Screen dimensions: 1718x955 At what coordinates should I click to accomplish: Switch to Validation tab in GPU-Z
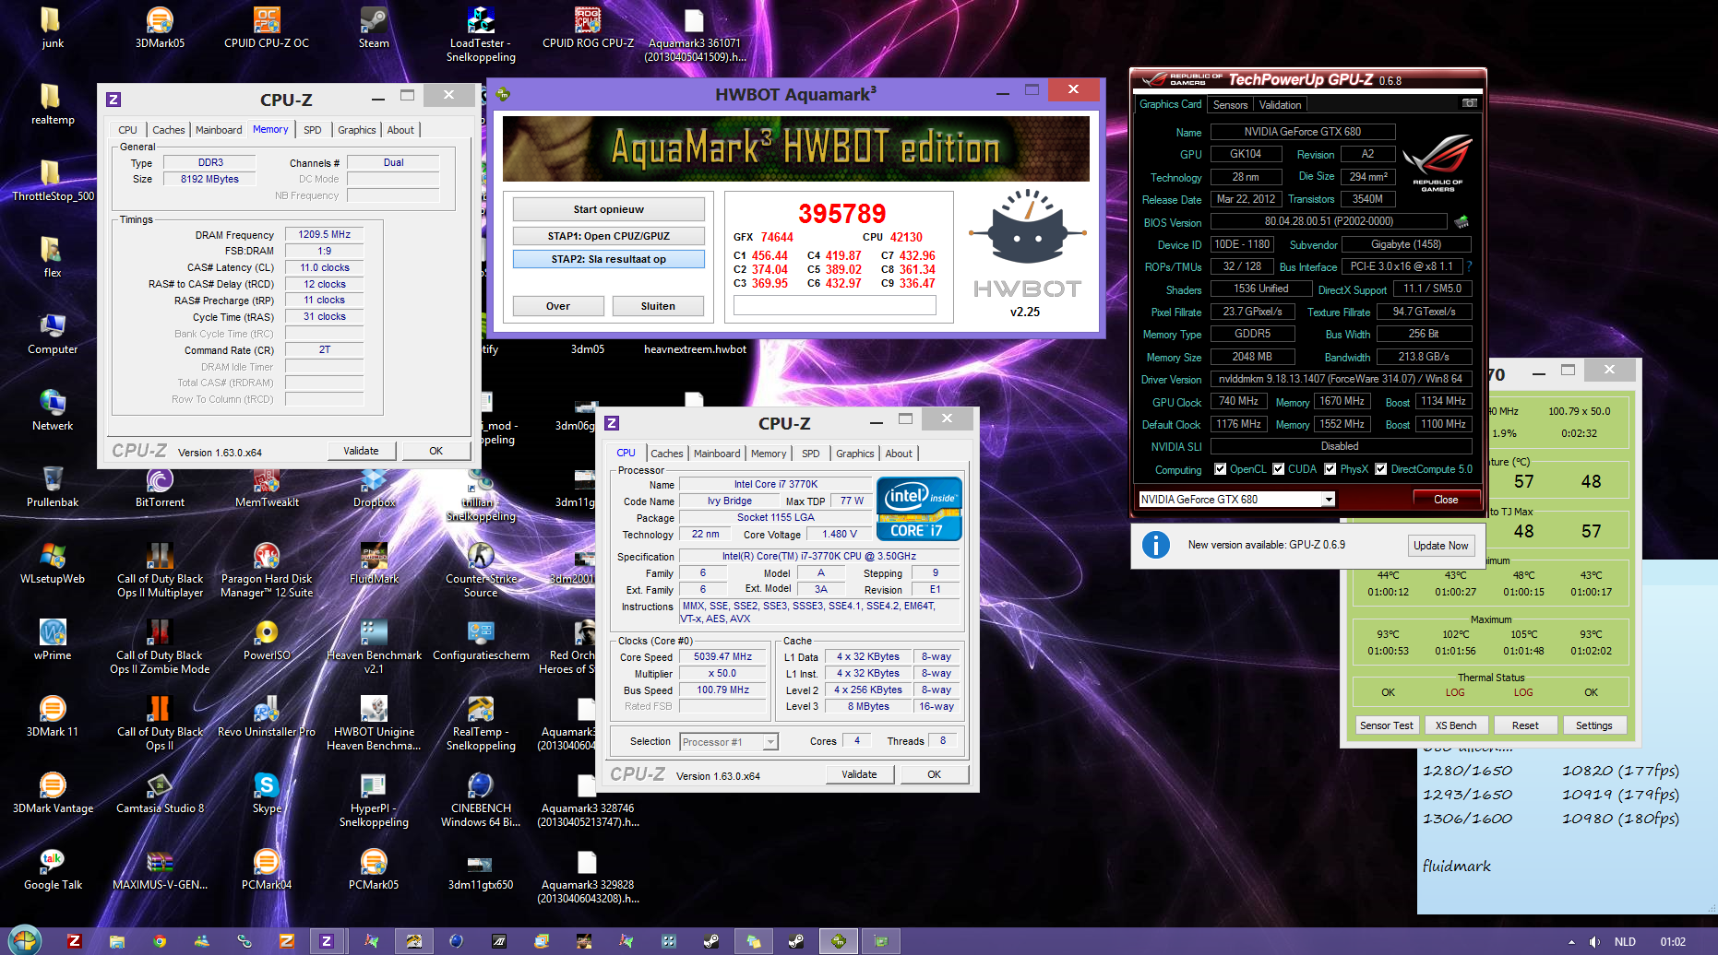click(1280, 105)
